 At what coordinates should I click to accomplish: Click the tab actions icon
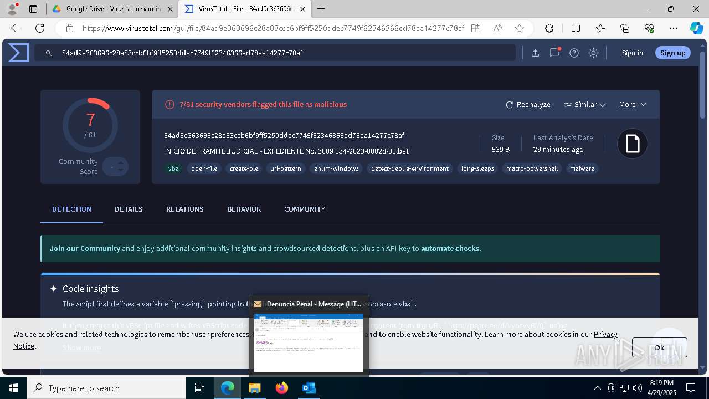click(x=33, y=9)
